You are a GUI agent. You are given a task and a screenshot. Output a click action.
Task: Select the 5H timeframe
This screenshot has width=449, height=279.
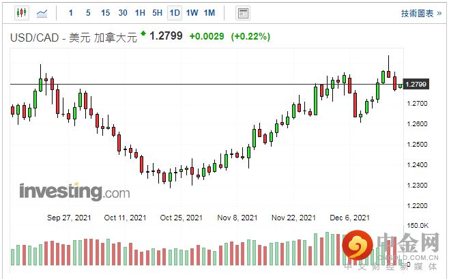(x=157, y=13)
